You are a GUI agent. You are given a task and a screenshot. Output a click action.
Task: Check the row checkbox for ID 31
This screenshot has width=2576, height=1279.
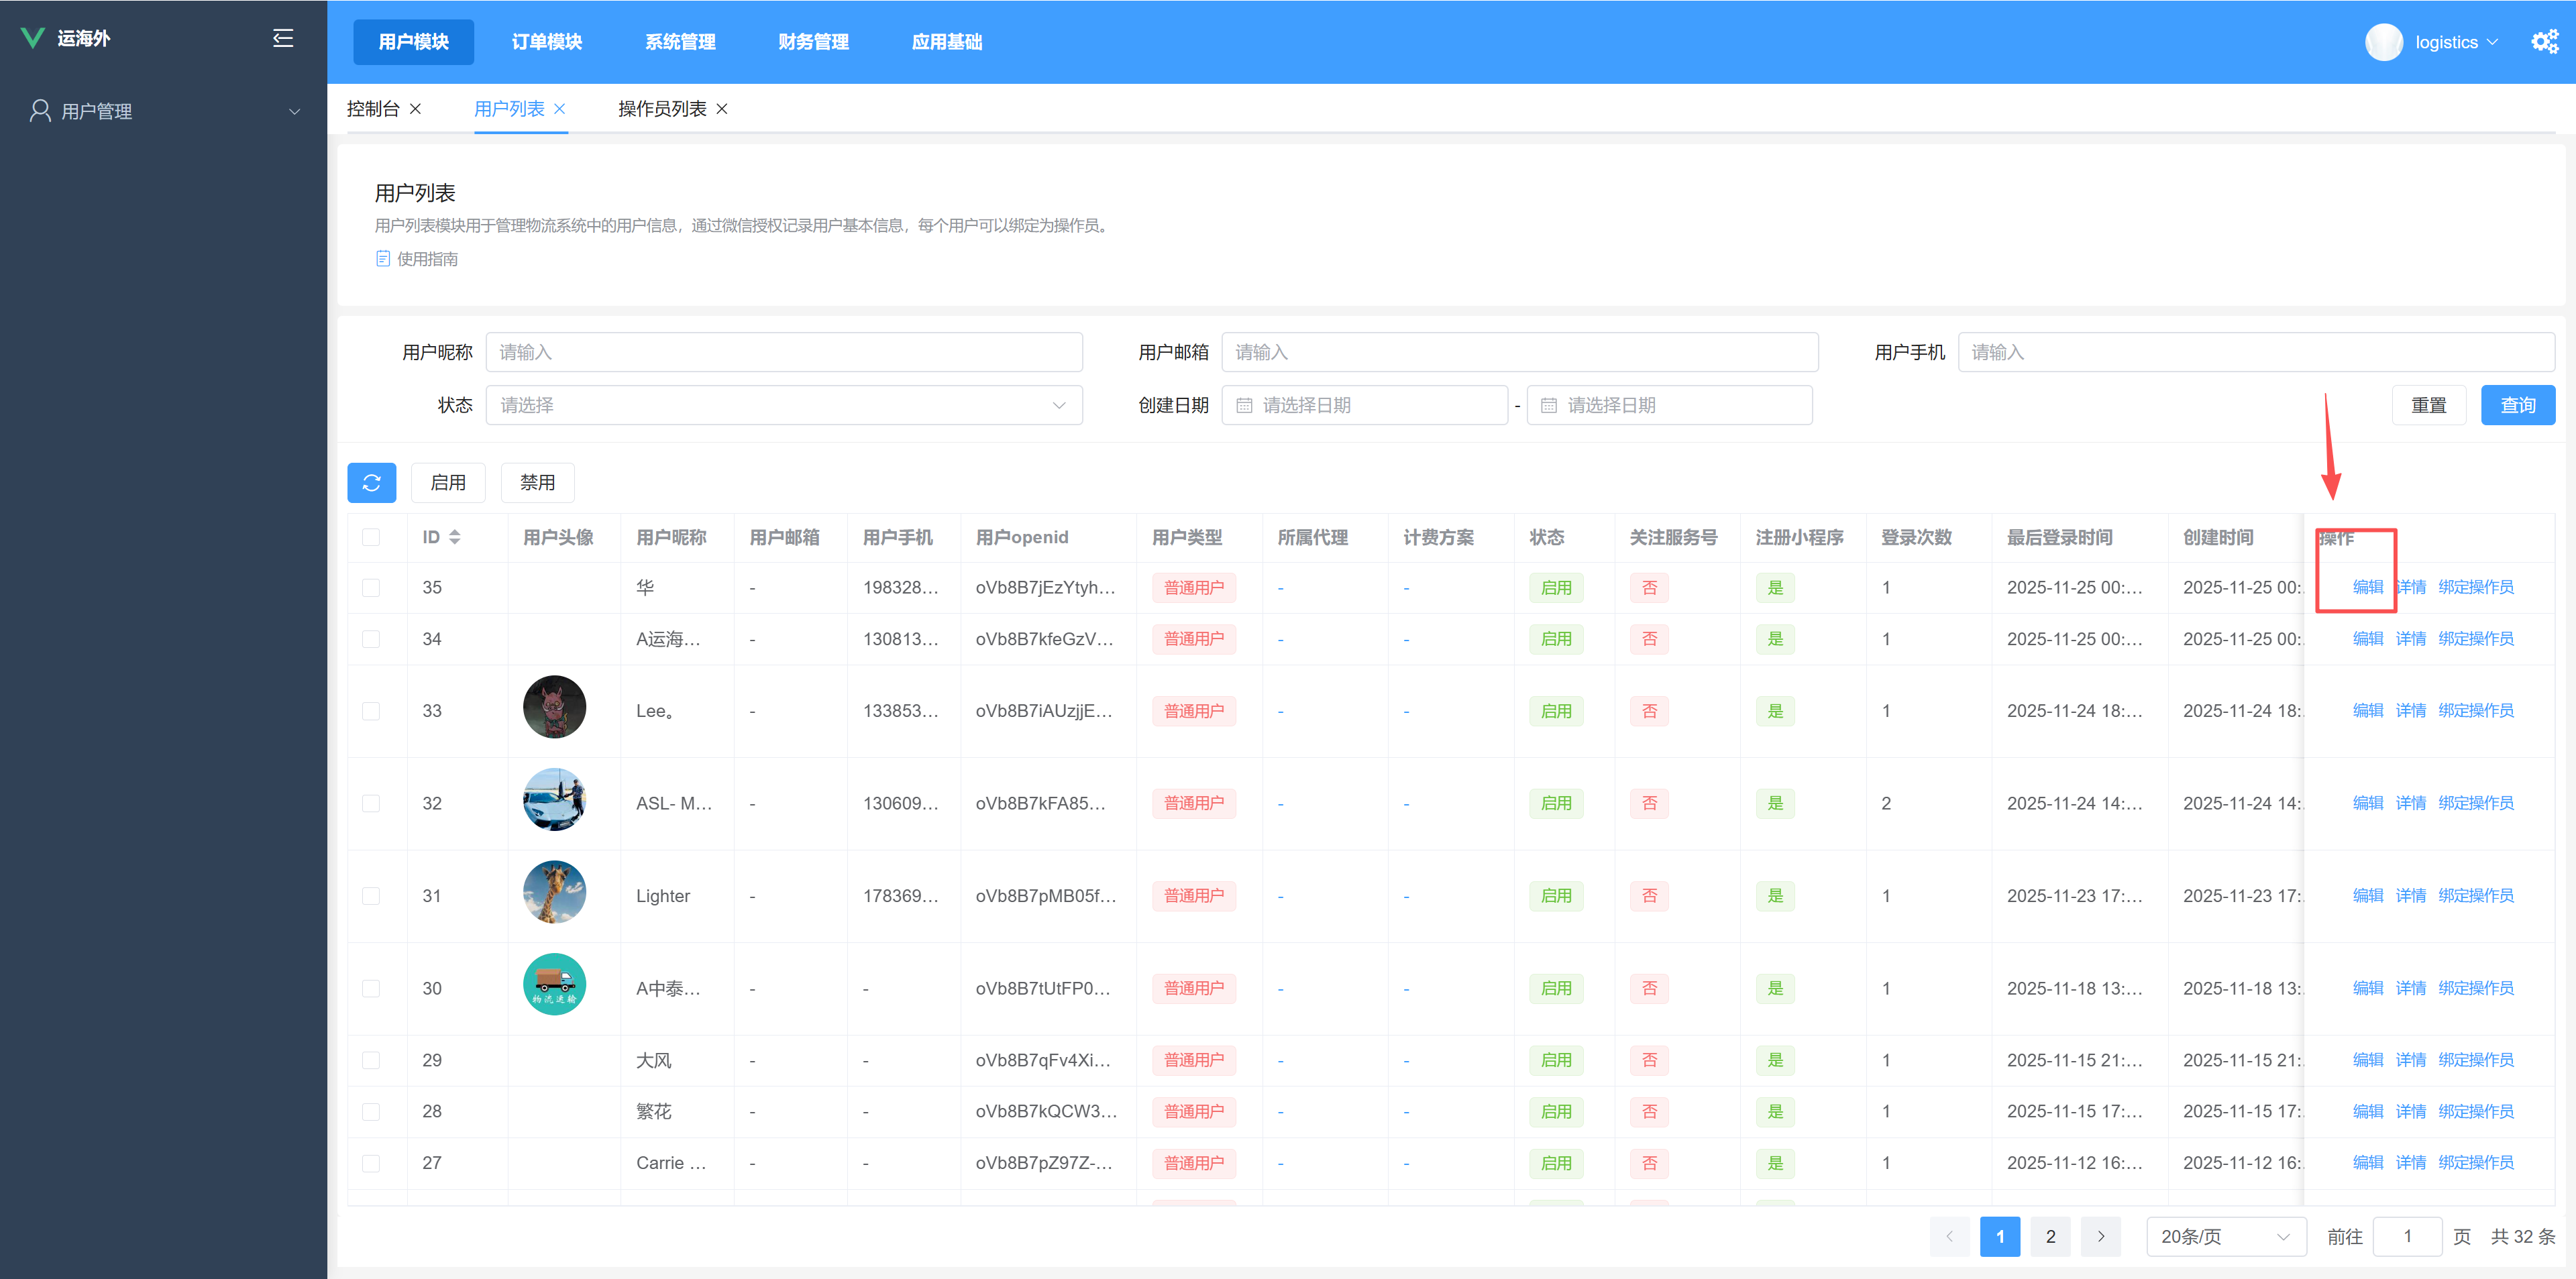click(371, 896)
